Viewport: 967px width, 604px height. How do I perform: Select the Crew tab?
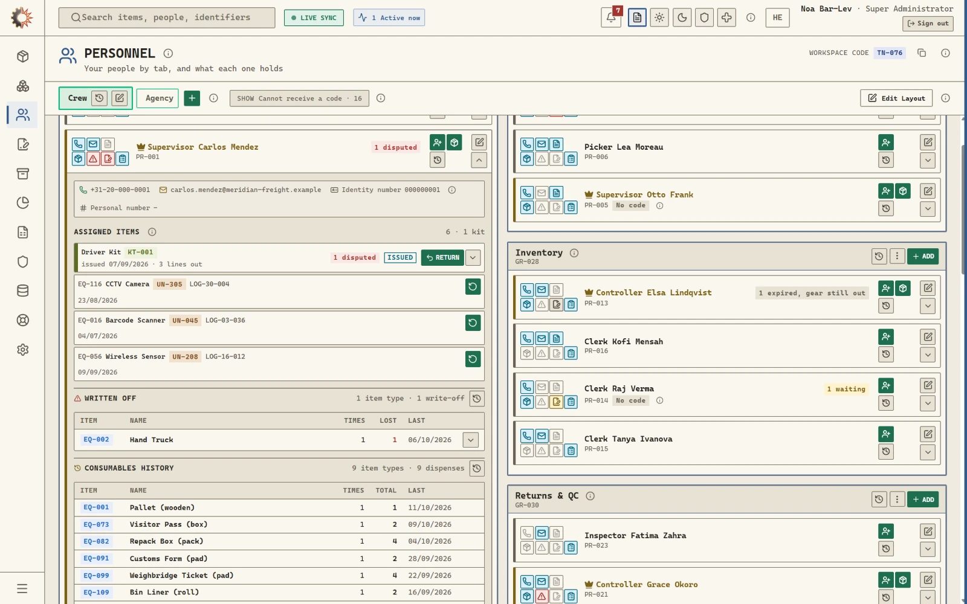pos(77,98)
